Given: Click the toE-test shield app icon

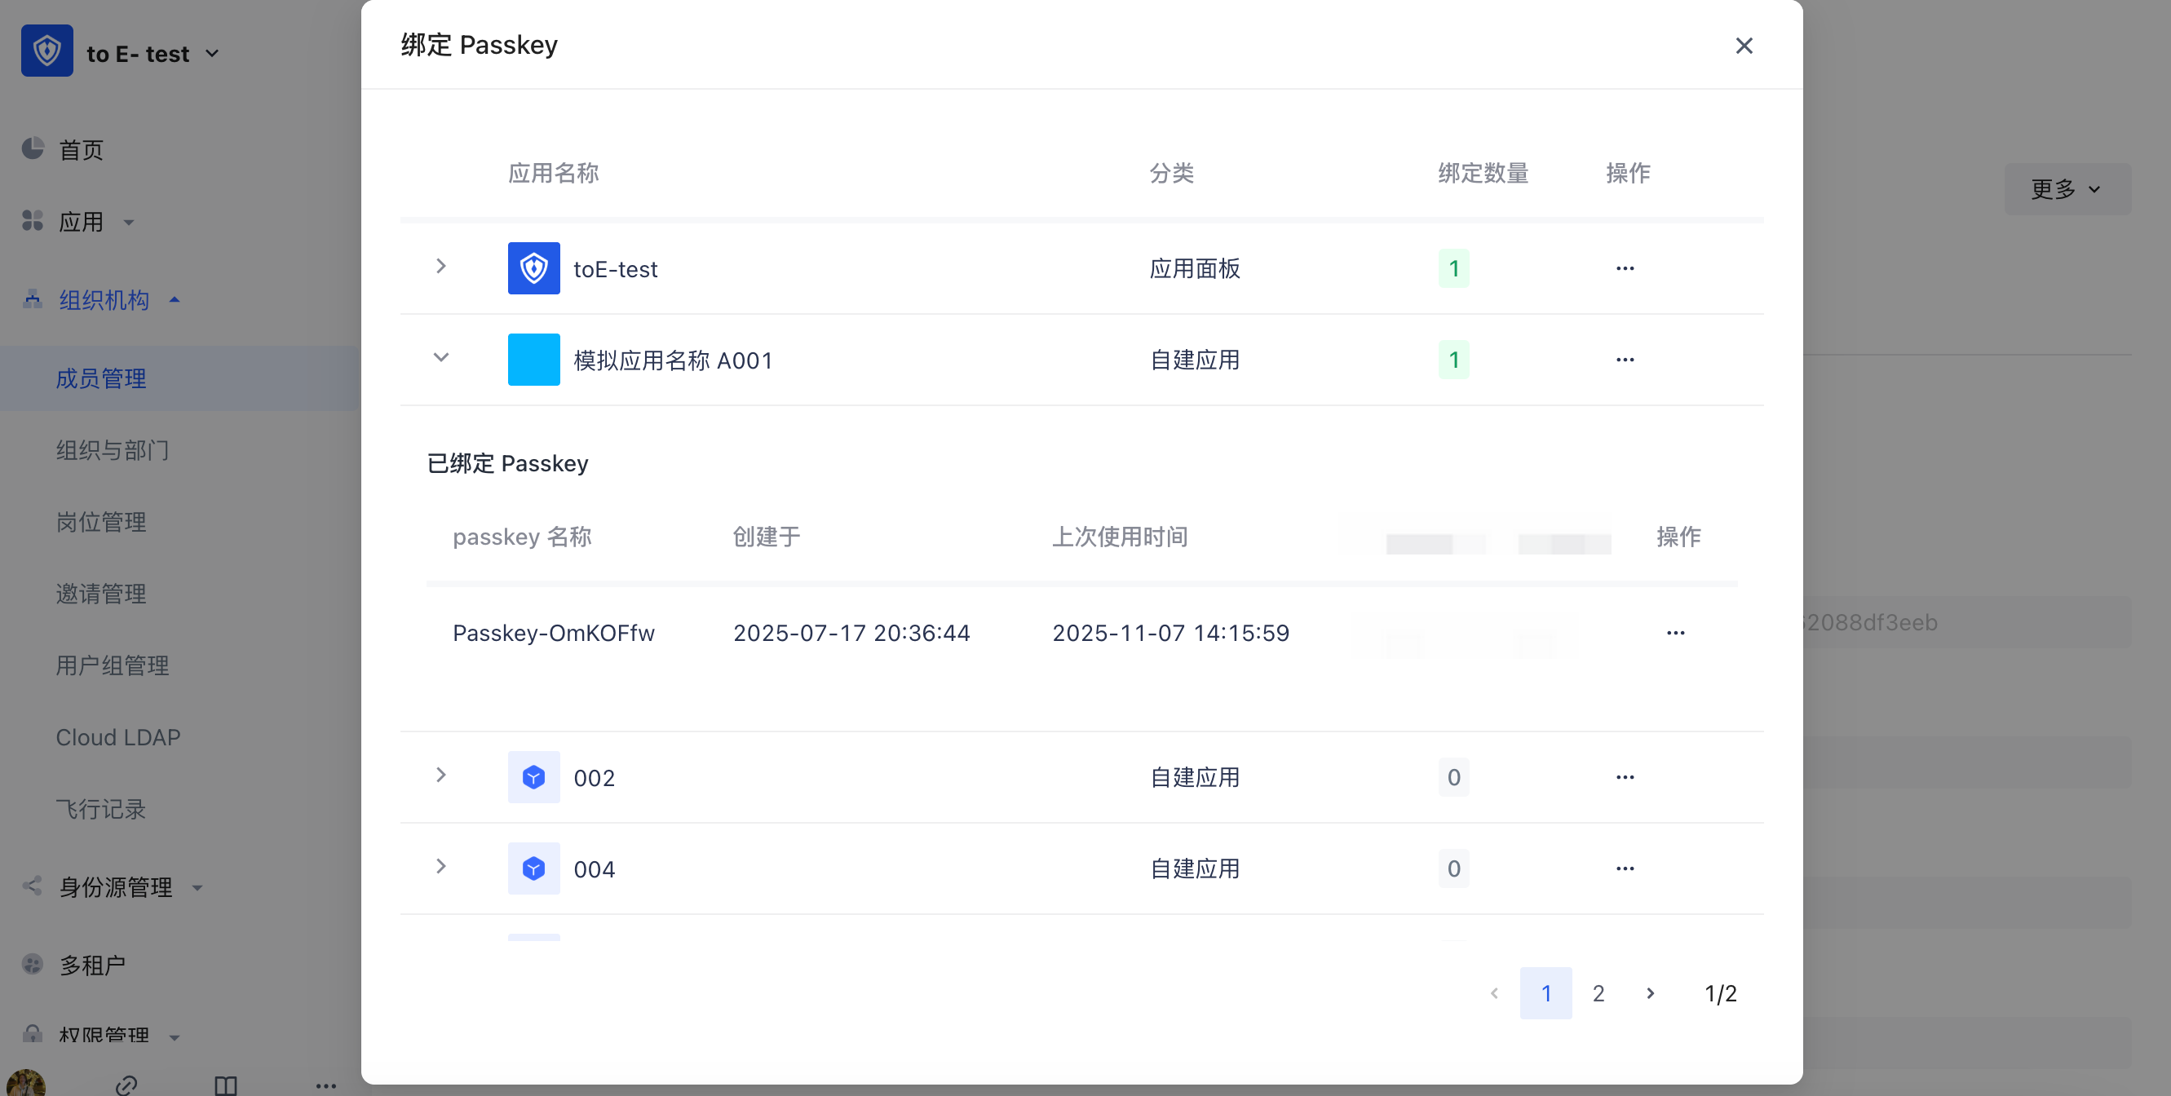Looking at the screenshot, I should (x=533, y=269).
